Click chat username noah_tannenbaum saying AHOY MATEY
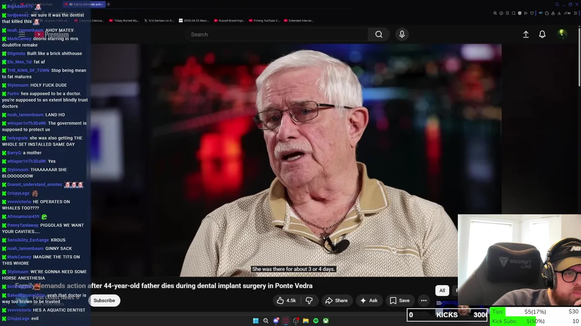This screenshot has height=326, width=581. tap(25, 30)
